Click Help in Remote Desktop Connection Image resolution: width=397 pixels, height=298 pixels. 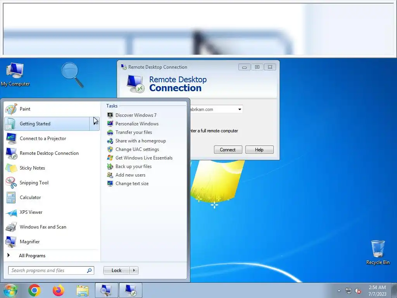(x=259, y=149)
